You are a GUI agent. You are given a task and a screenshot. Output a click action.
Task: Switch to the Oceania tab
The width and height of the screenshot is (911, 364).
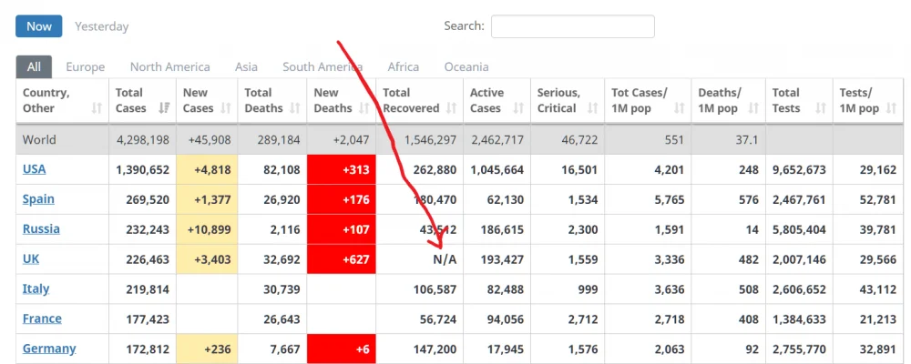466,66
